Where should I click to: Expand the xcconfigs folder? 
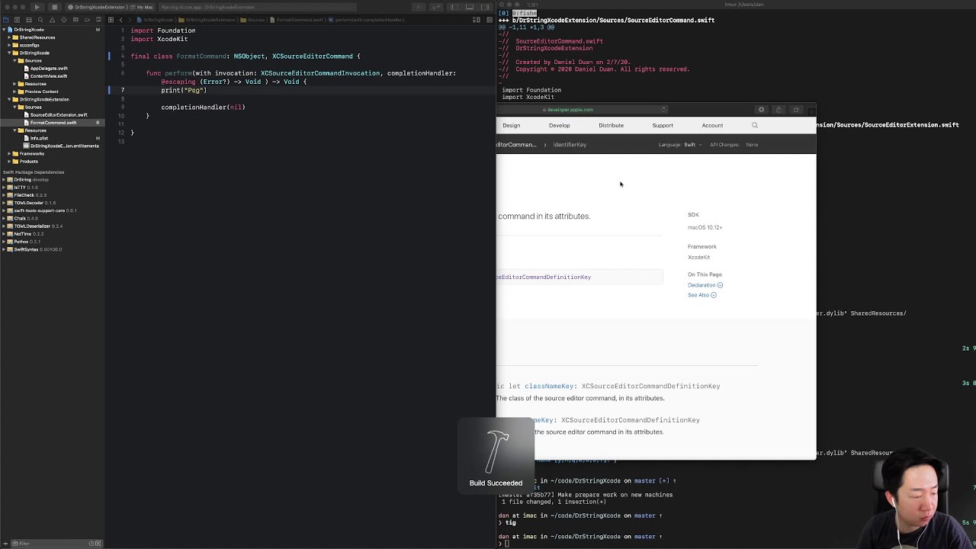10,45
